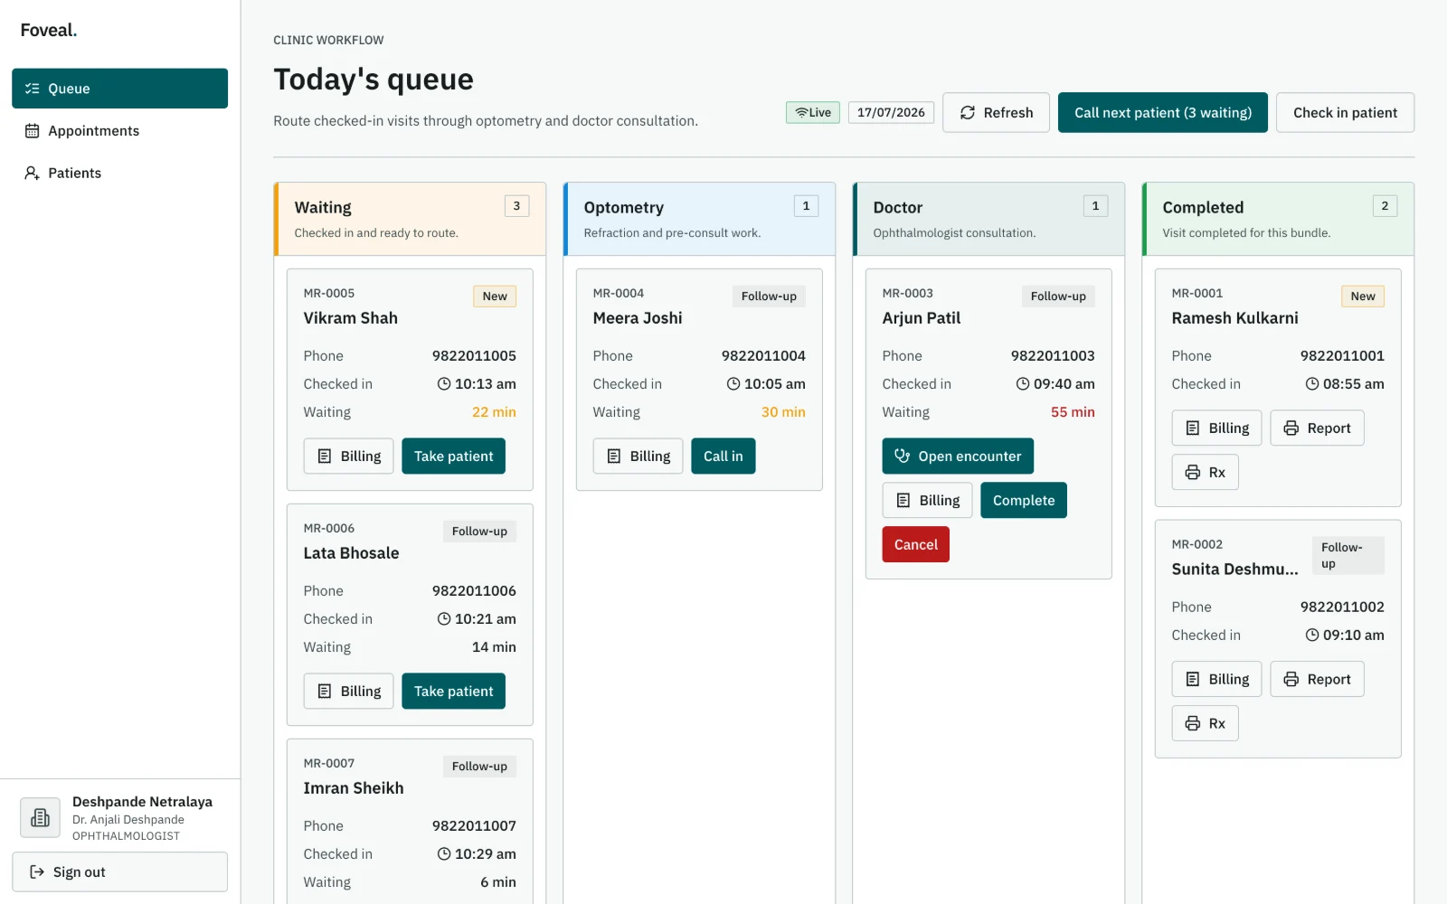
Task: Click the Live wifi icon
Action: pyautogui.click(x=801, y=112)
